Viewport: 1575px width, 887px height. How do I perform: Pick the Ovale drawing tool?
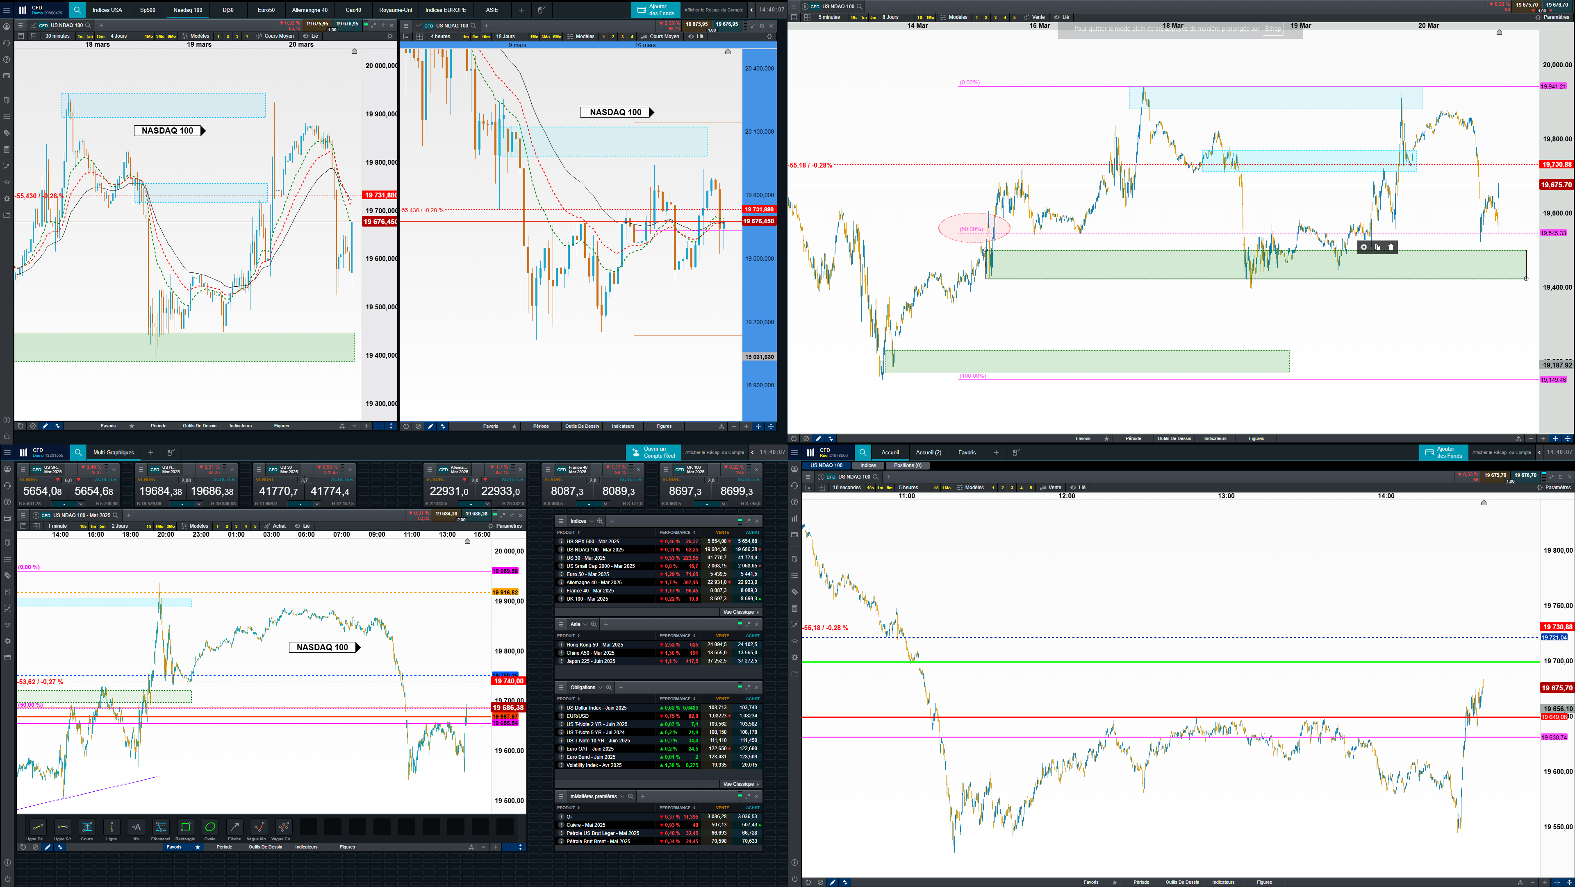[x=210, y=826]
